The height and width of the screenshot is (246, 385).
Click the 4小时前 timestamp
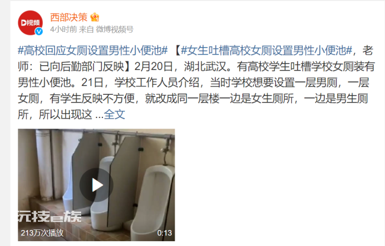tap(63, 30)
